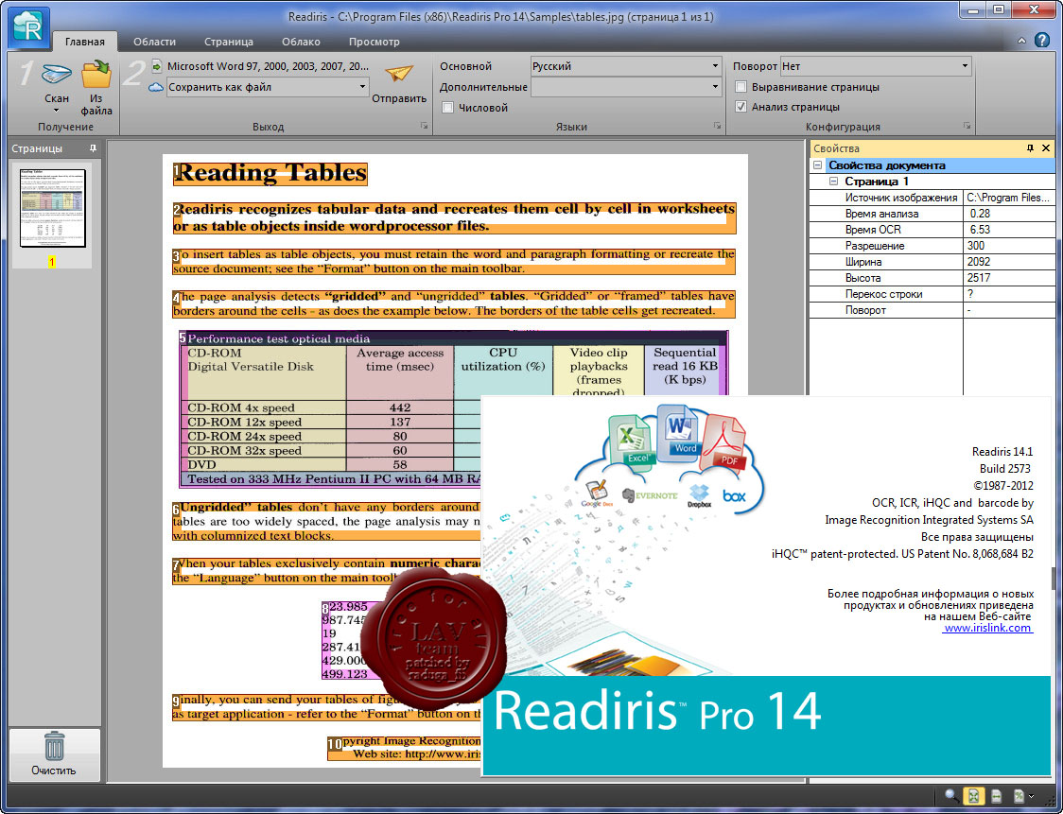Open the Конфигурация group dialog launcher

pos(967,126)
